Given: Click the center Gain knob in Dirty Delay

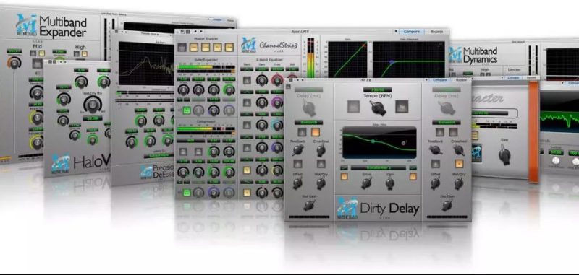Looking at the screenshot, I should click(390, 183).
